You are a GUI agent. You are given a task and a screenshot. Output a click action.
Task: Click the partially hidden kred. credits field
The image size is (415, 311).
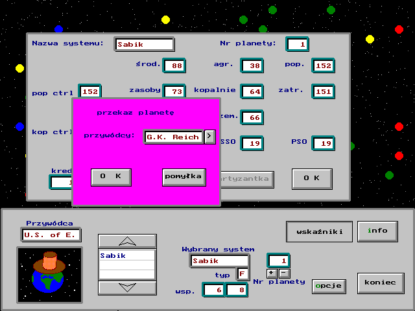coord(61,182)
